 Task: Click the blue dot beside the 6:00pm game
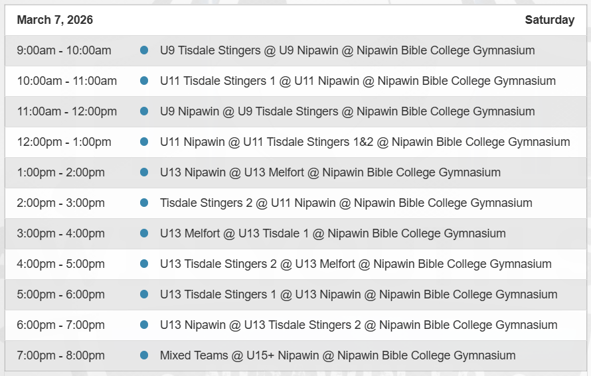pos(144,325)
